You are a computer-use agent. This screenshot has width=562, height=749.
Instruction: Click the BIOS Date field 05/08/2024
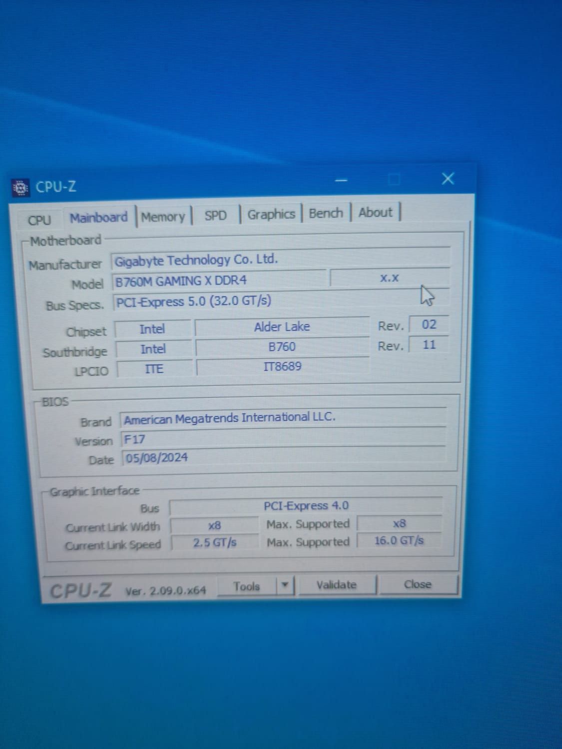[x=284, y=457]
